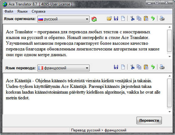Expand the source language dropdown showing русский
This screenshot has height=135, width=175.
click(x=63, y=19)
